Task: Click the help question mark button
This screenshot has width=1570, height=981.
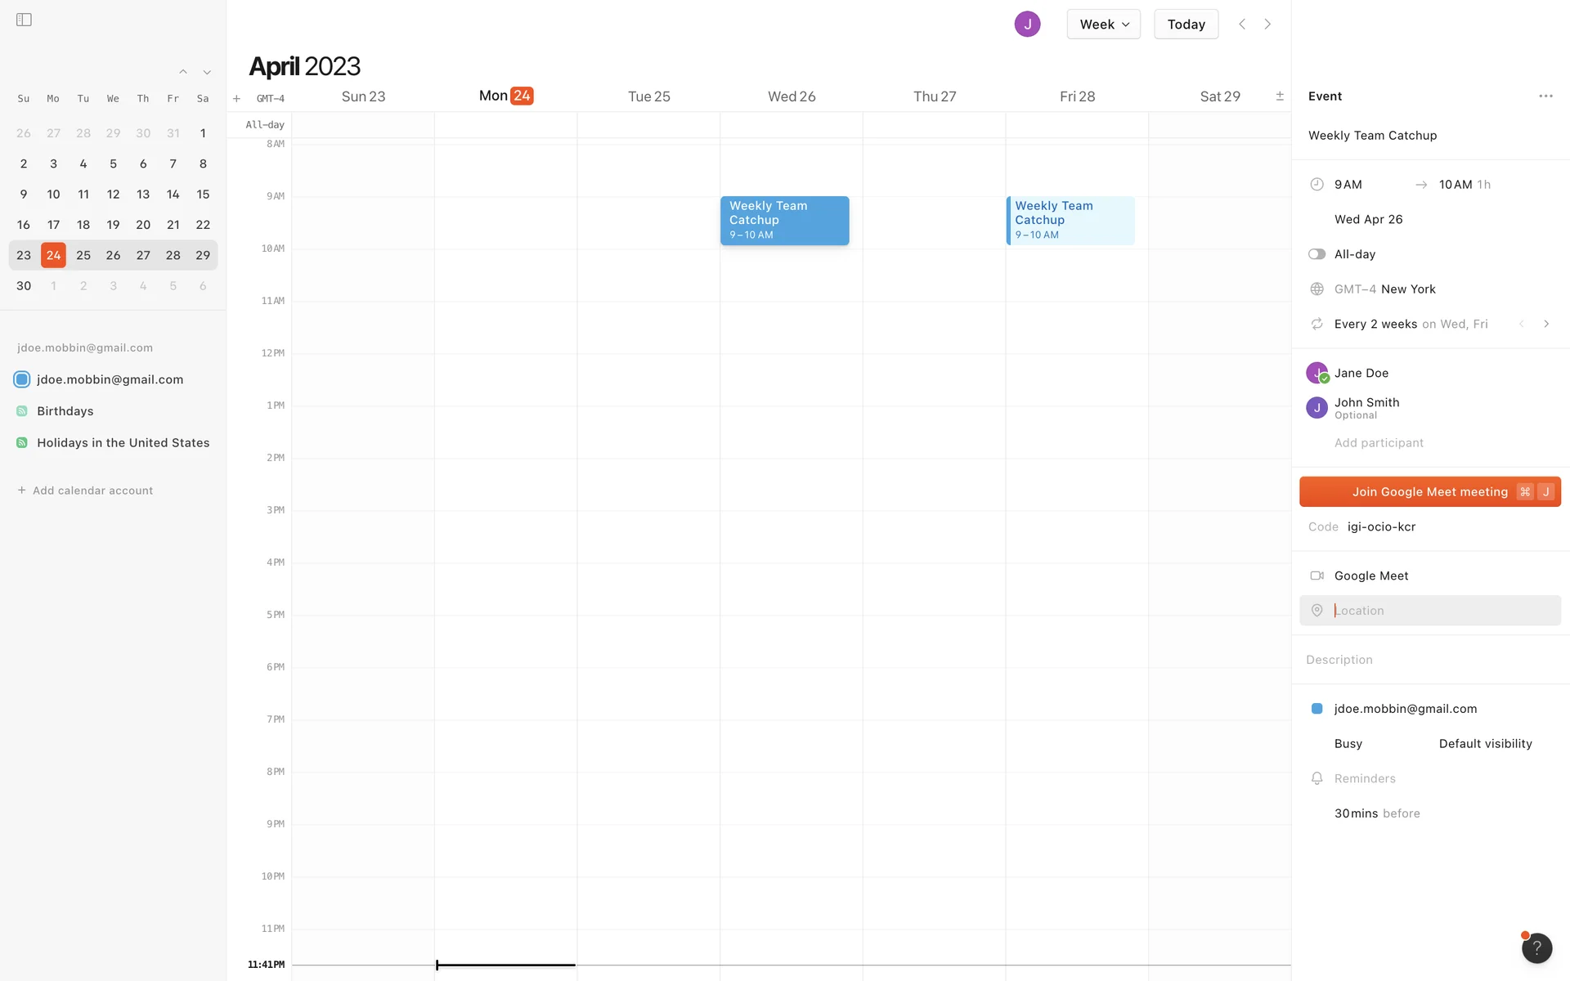Action: [1536, 947]
